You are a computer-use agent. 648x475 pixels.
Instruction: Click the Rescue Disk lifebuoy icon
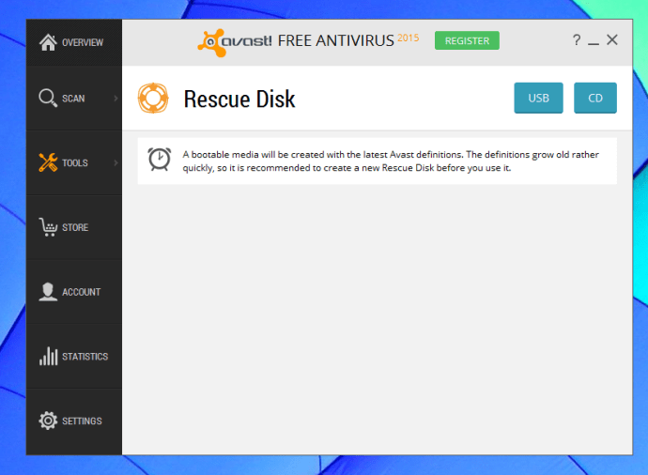pyautogui.click(x=153, y=99)
